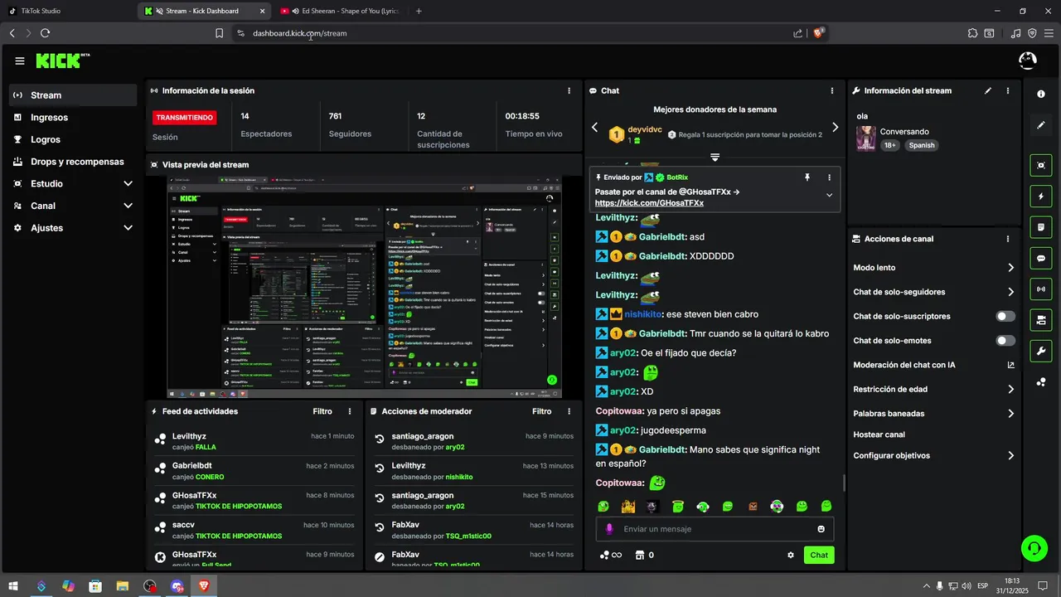Toggle the lightning bolt activity panel icon
The width and height of the screenshot is (1061, 597).
click(x=1041, y=197)
